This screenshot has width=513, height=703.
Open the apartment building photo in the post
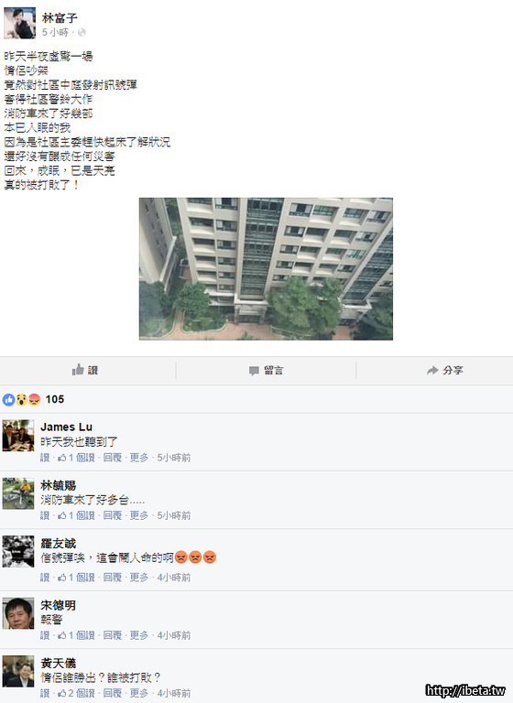[x=266, y=269]
